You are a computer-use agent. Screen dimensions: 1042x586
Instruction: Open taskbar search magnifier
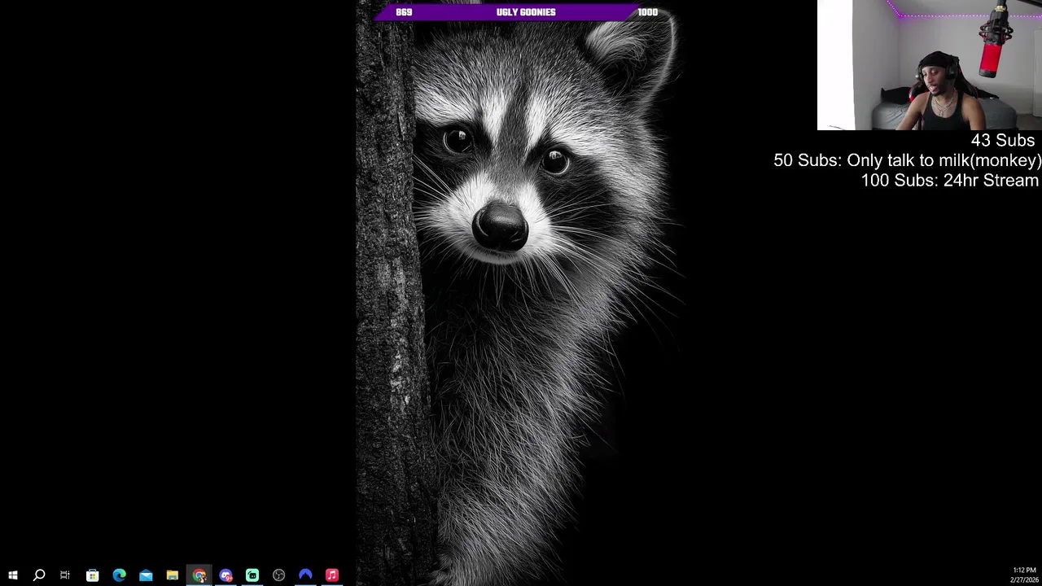click(x=39, y=575)
